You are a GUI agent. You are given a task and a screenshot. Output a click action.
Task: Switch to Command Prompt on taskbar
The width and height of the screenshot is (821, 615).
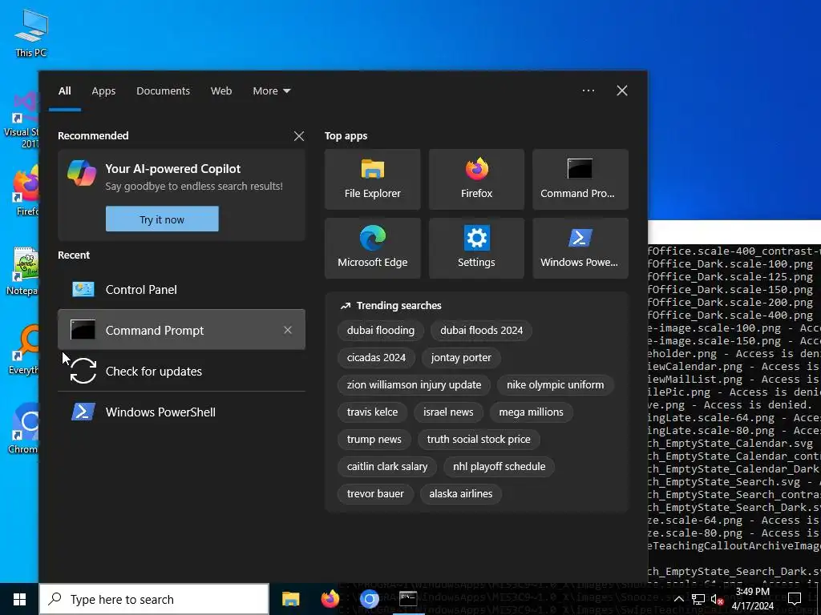(x=408, y=599)
